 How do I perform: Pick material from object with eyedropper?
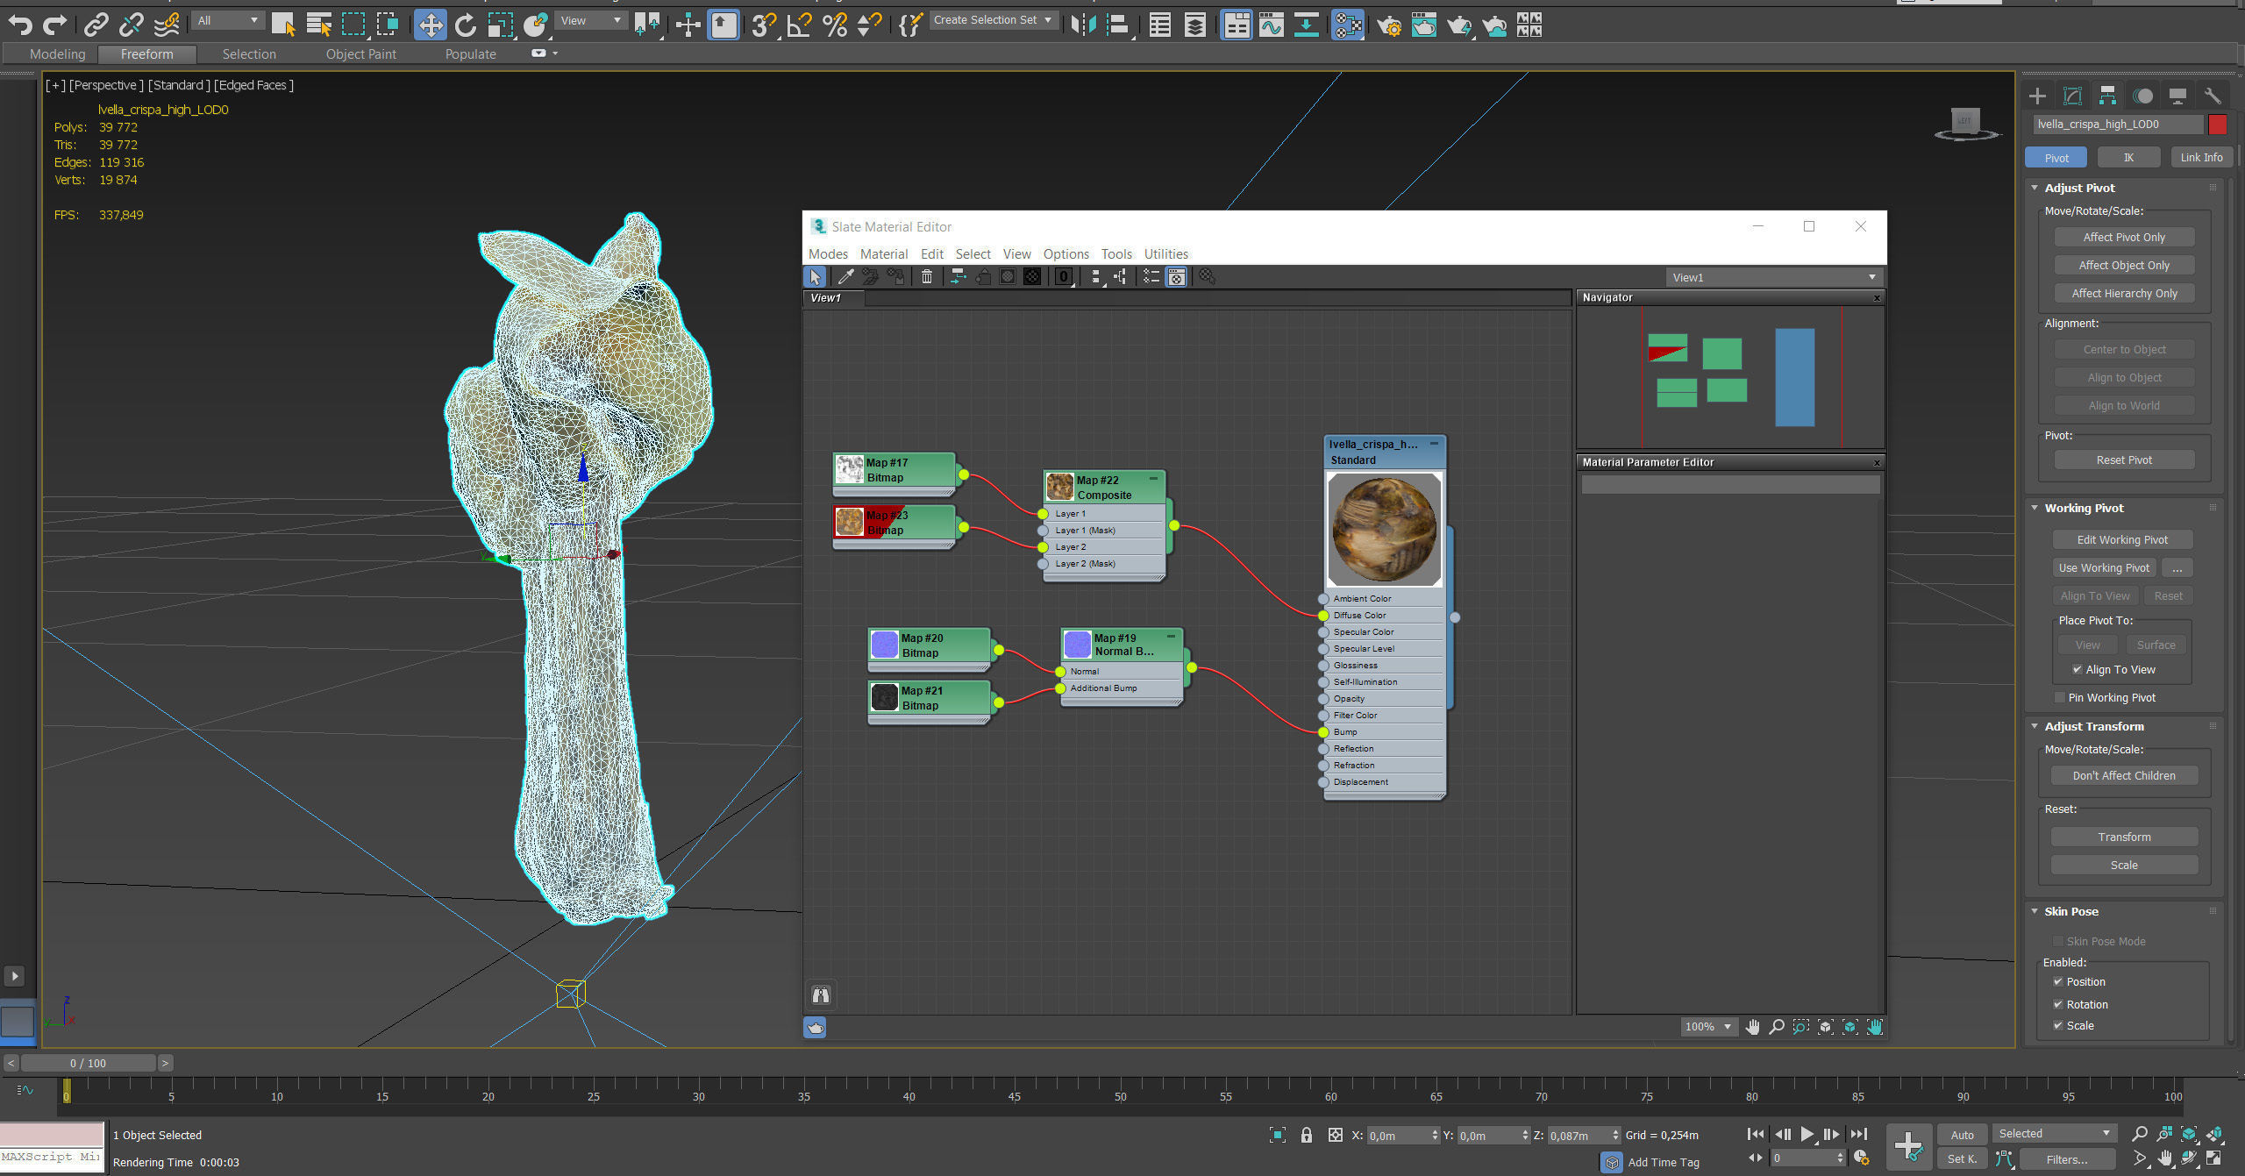point(845,277)
